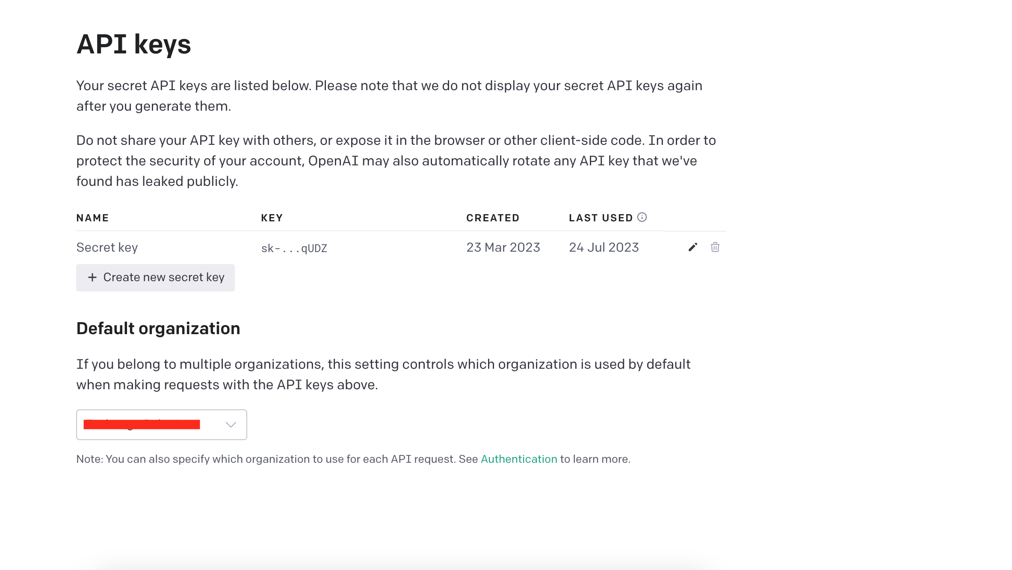Image resolution: width=1012 pixels, height=570 pixels.
Task: Click the NAME column header
Action: [x=92, y=218]
